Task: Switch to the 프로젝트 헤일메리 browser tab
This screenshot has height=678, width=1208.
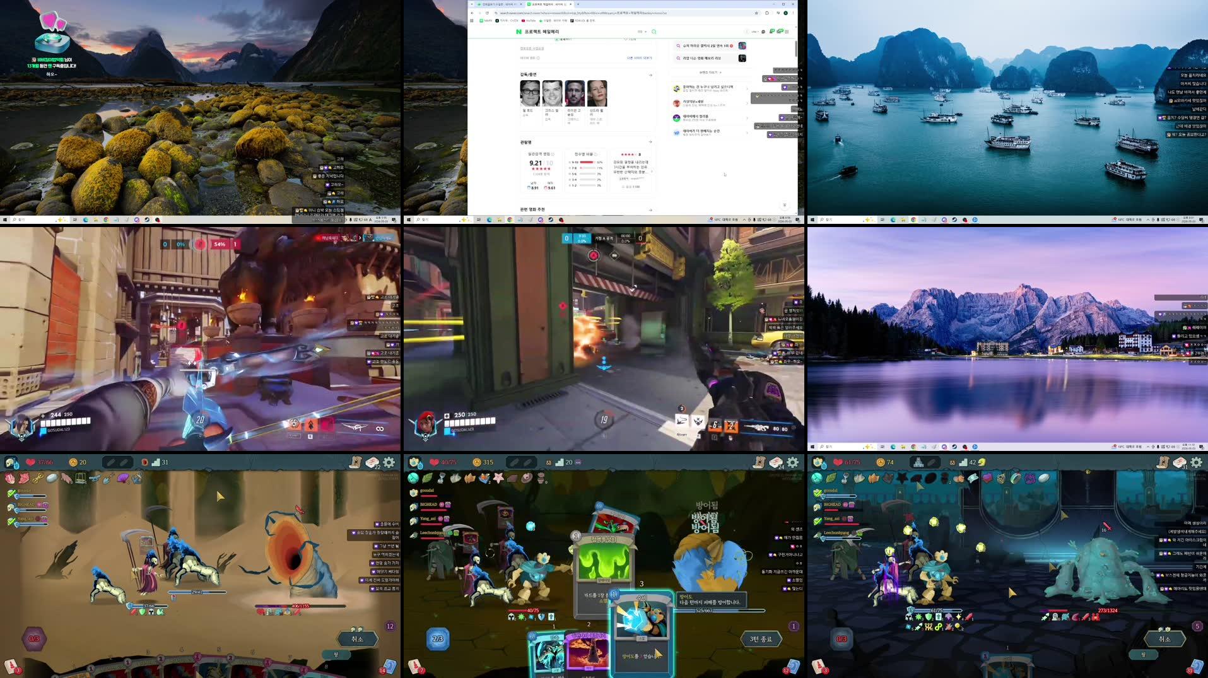Action: [548, 4]
